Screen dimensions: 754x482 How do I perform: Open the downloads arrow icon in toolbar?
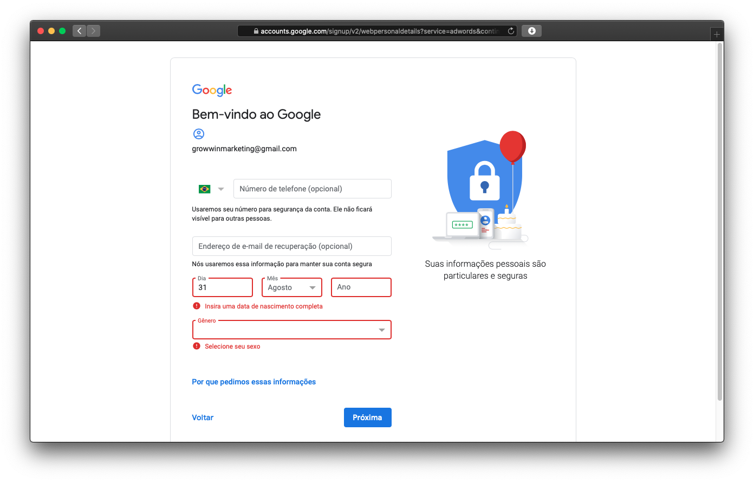532,31
